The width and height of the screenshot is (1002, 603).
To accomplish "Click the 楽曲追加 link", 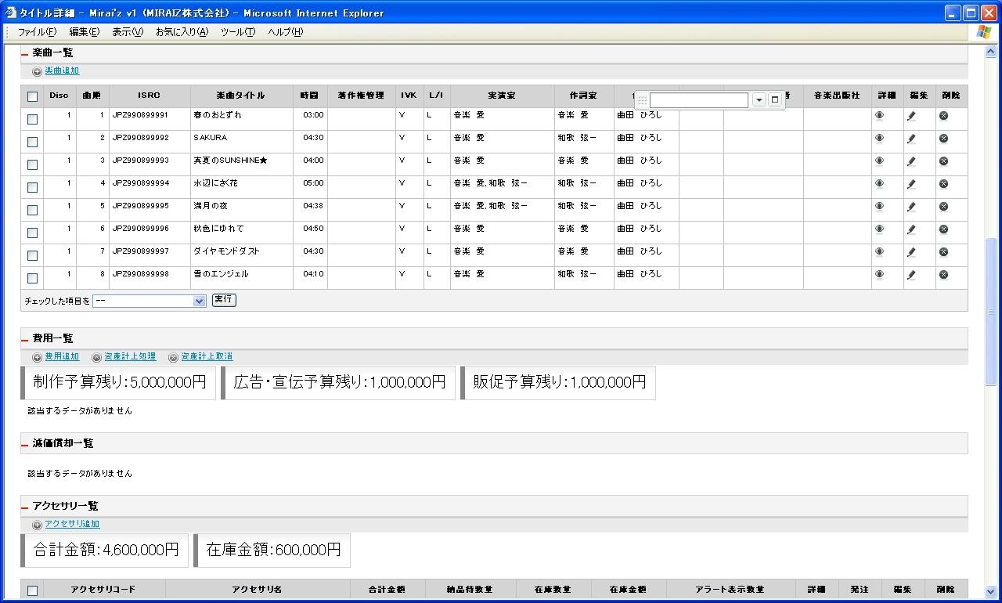I will click(62, 71).
